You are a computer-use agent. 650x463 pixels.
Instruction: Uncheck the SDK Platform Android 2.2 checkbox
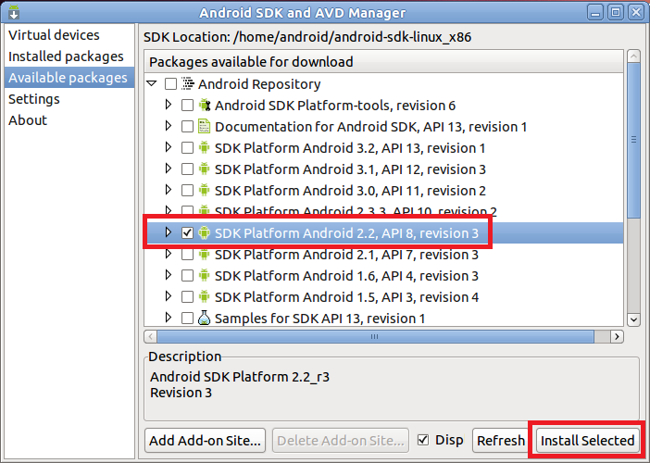187,232
